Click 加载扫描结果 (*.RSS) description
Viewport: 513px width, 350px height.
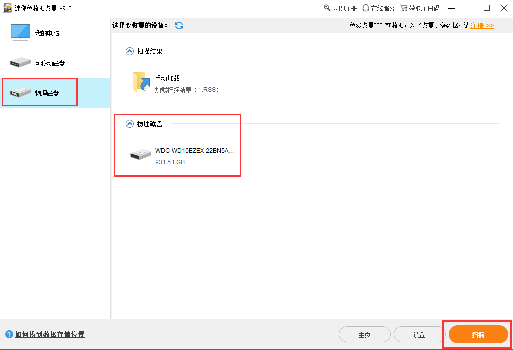tap(187, 90)
